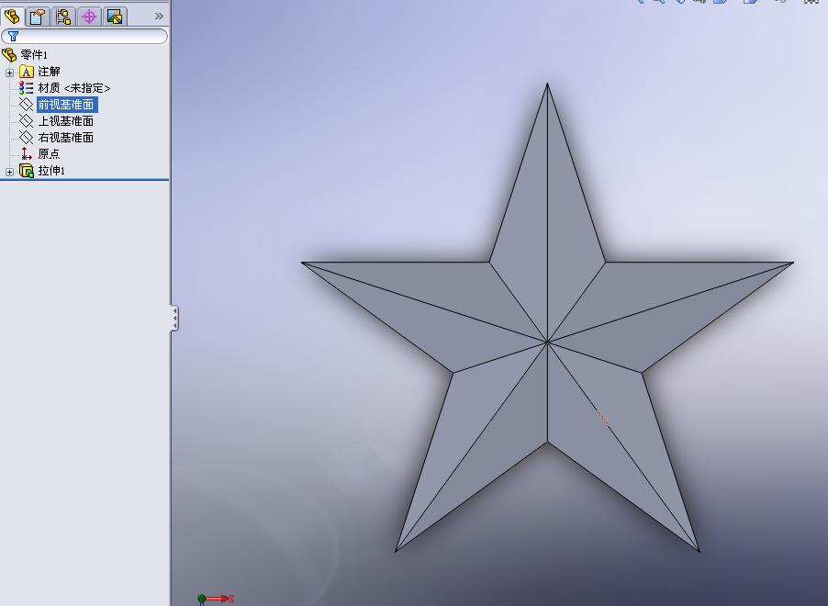Focus the feature tree filter field

pos(84,36)
